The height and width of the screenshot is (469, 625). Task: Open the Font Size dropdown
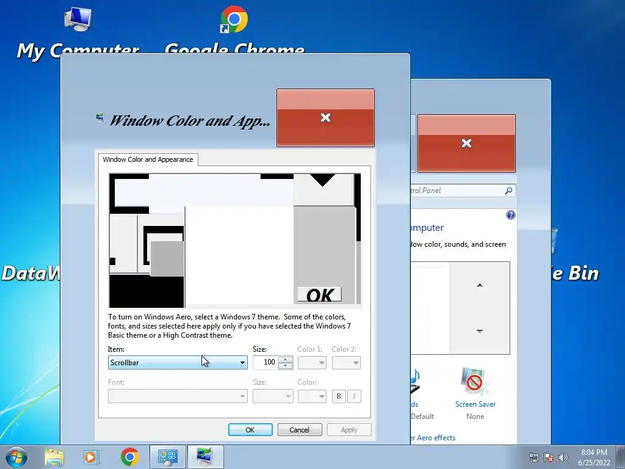tap(273, 396)
